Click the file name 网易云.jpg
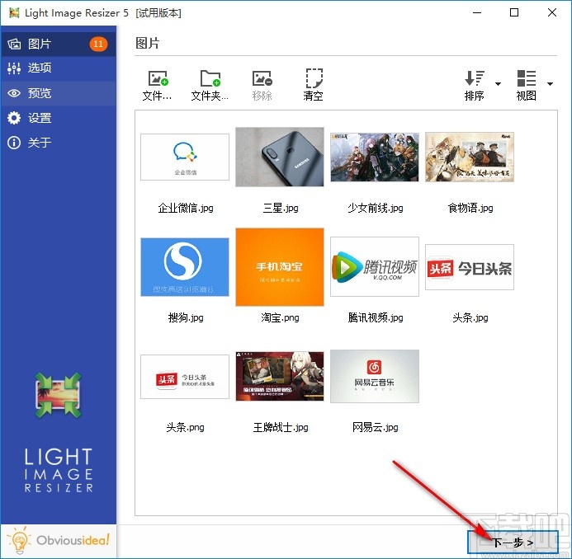Screen dimensions: 572x559 (x=375, y=427)
